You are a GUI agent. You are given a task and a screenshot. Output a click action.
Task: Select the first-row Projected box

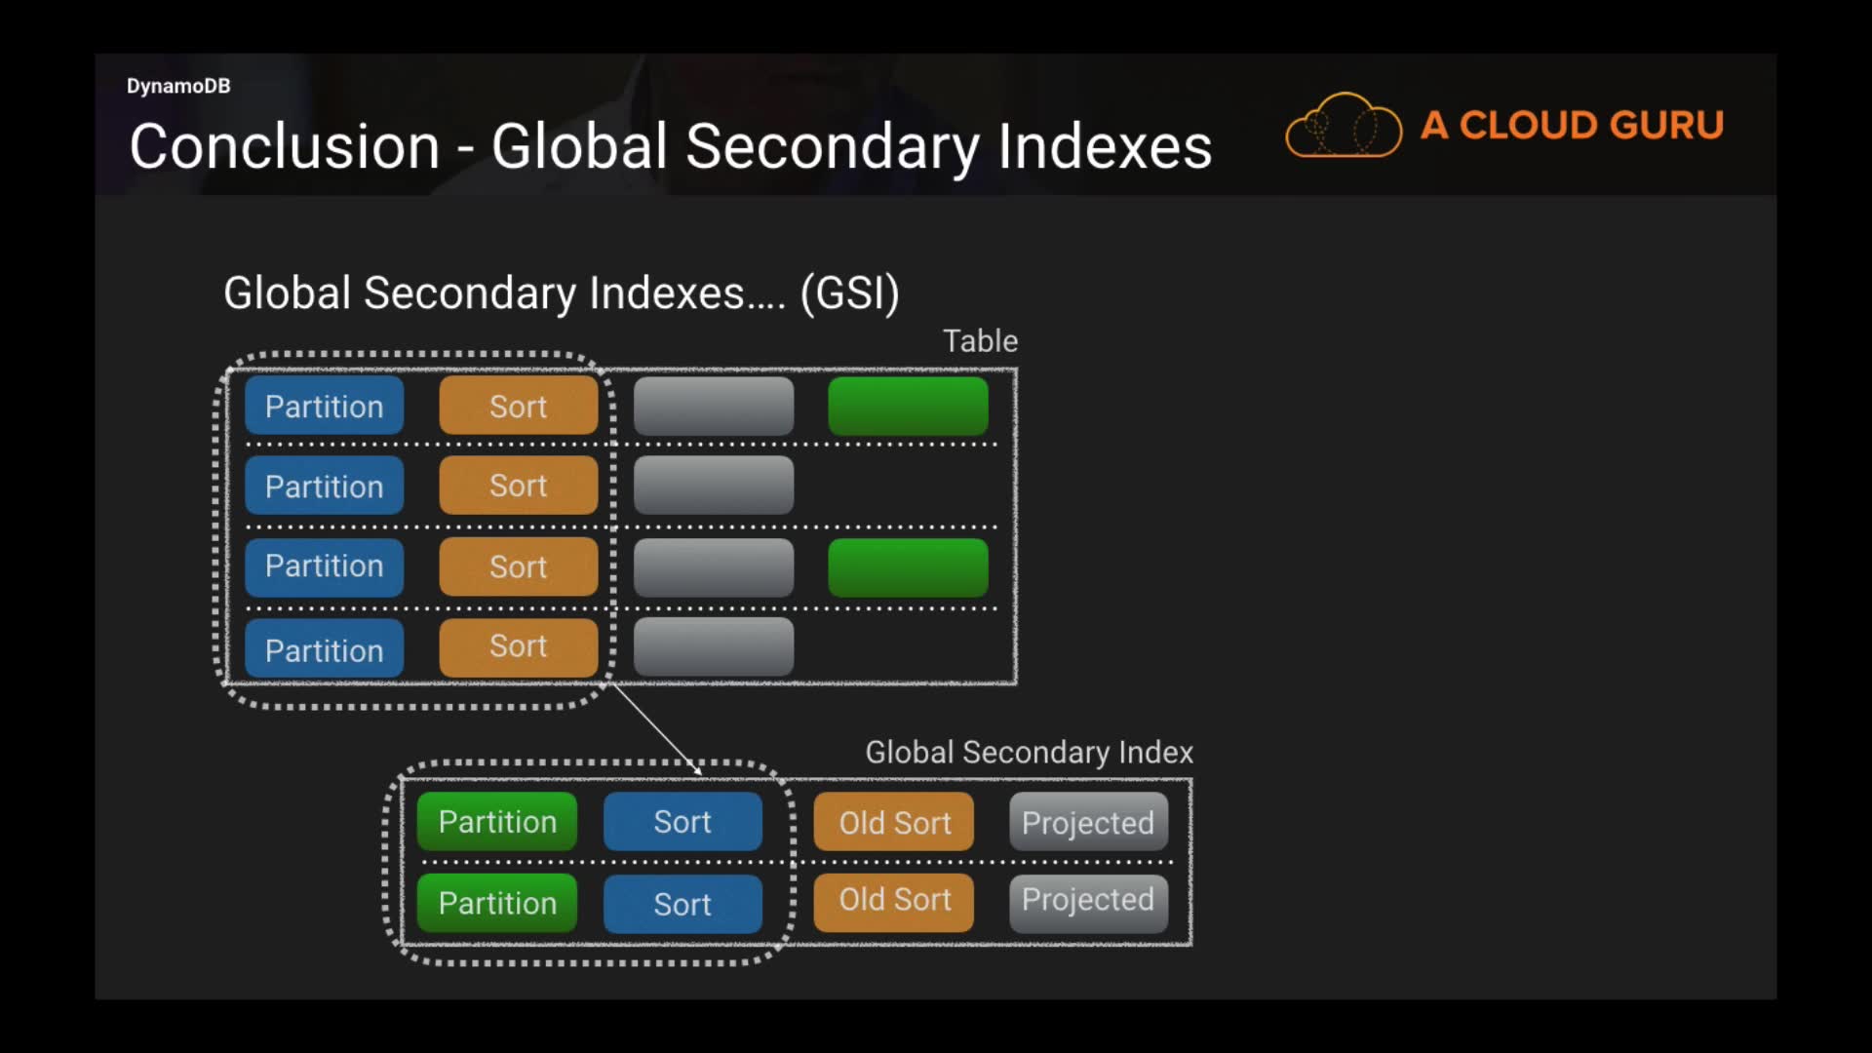pos(1088,822)
